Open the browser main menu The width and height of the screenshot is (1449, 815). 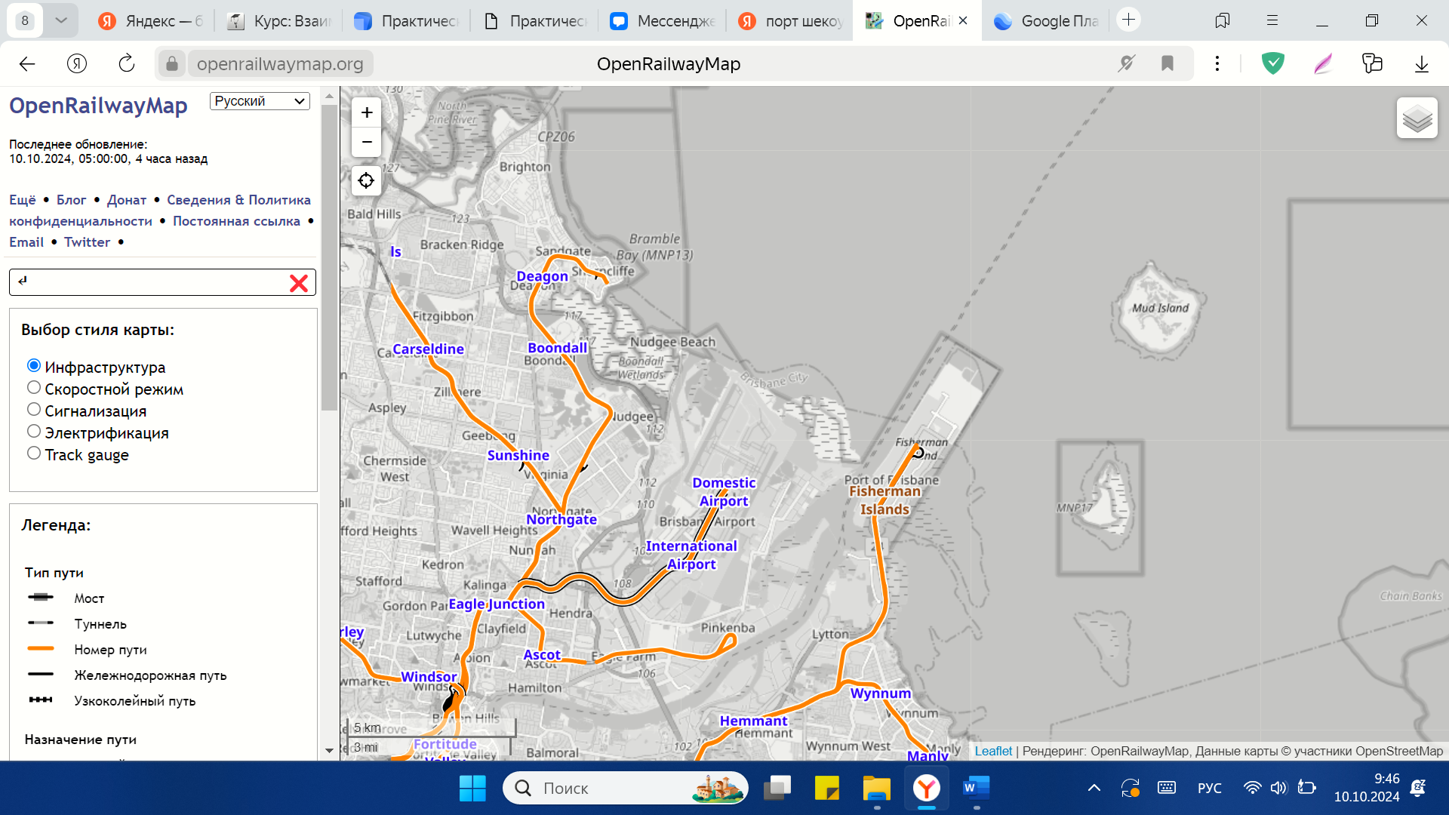(x=1272, y=20)
